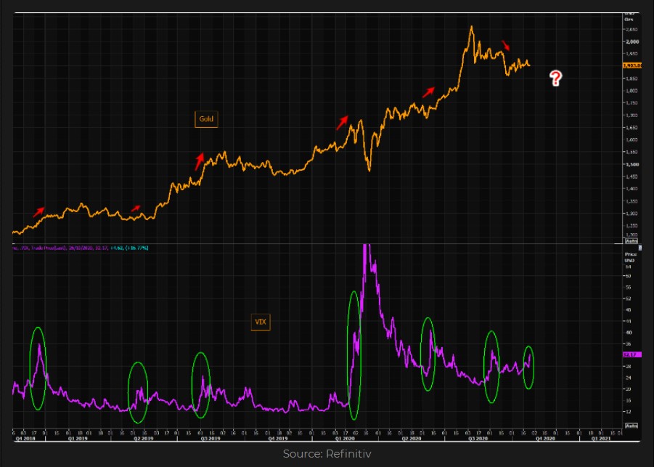Image resolution: width=654 pixels, height=467 pixels.
Task: Click the Q3 2019 timeline label
Action: 210,439
